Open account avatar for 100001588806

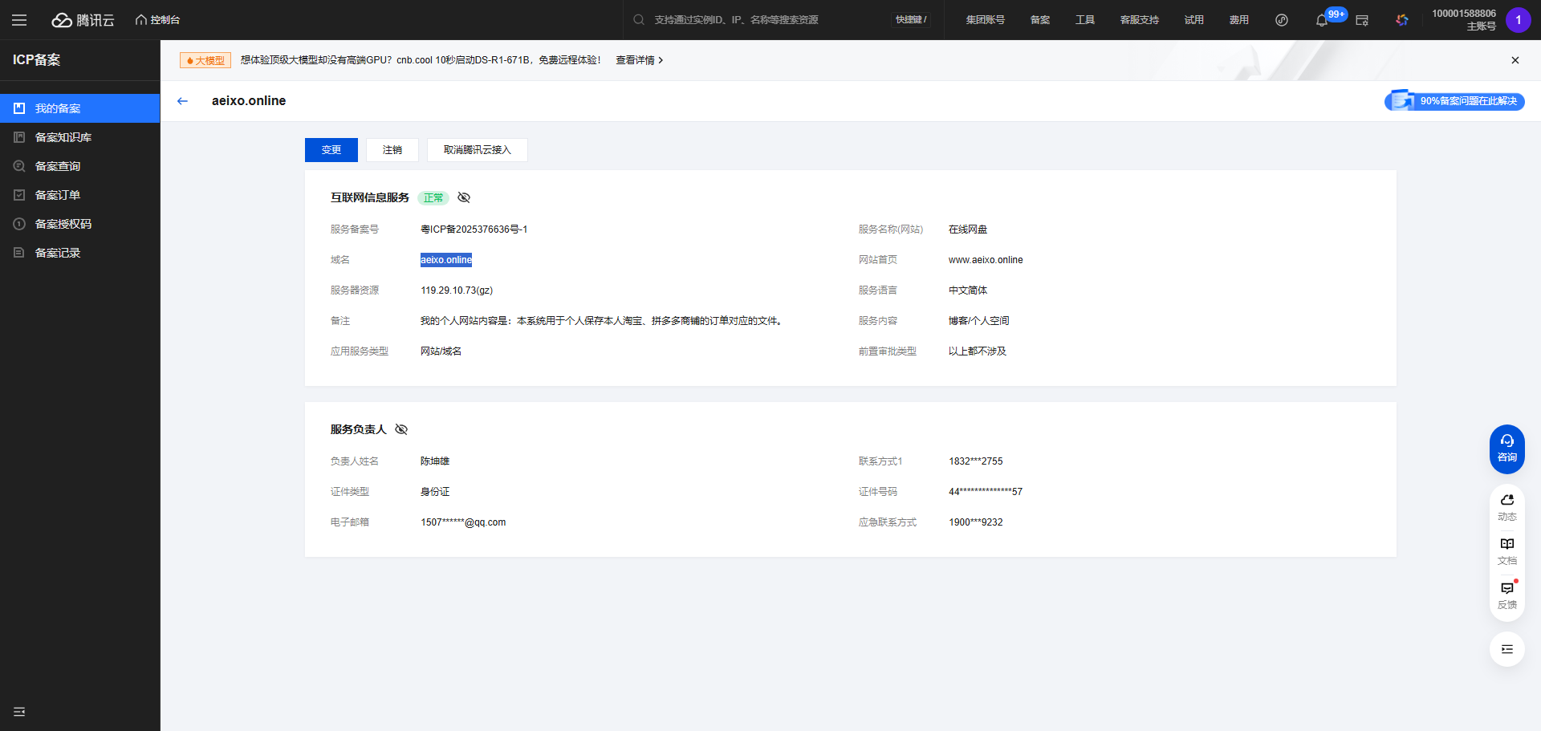pos(1519,20)
